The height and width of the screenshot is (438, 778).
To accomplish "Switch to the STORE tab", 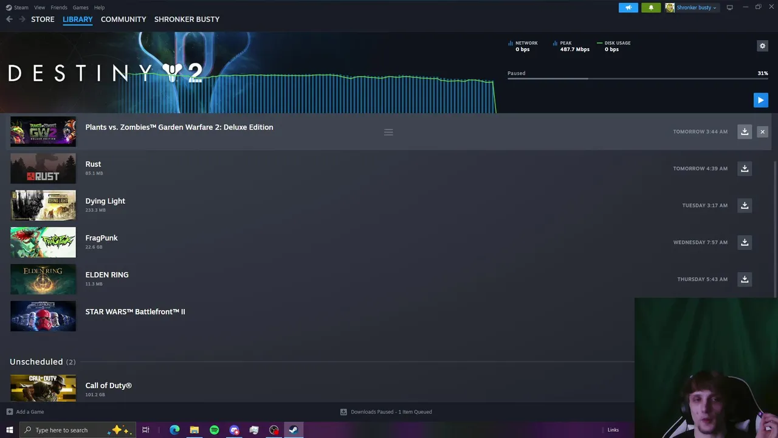I will (x=43, y=19).
